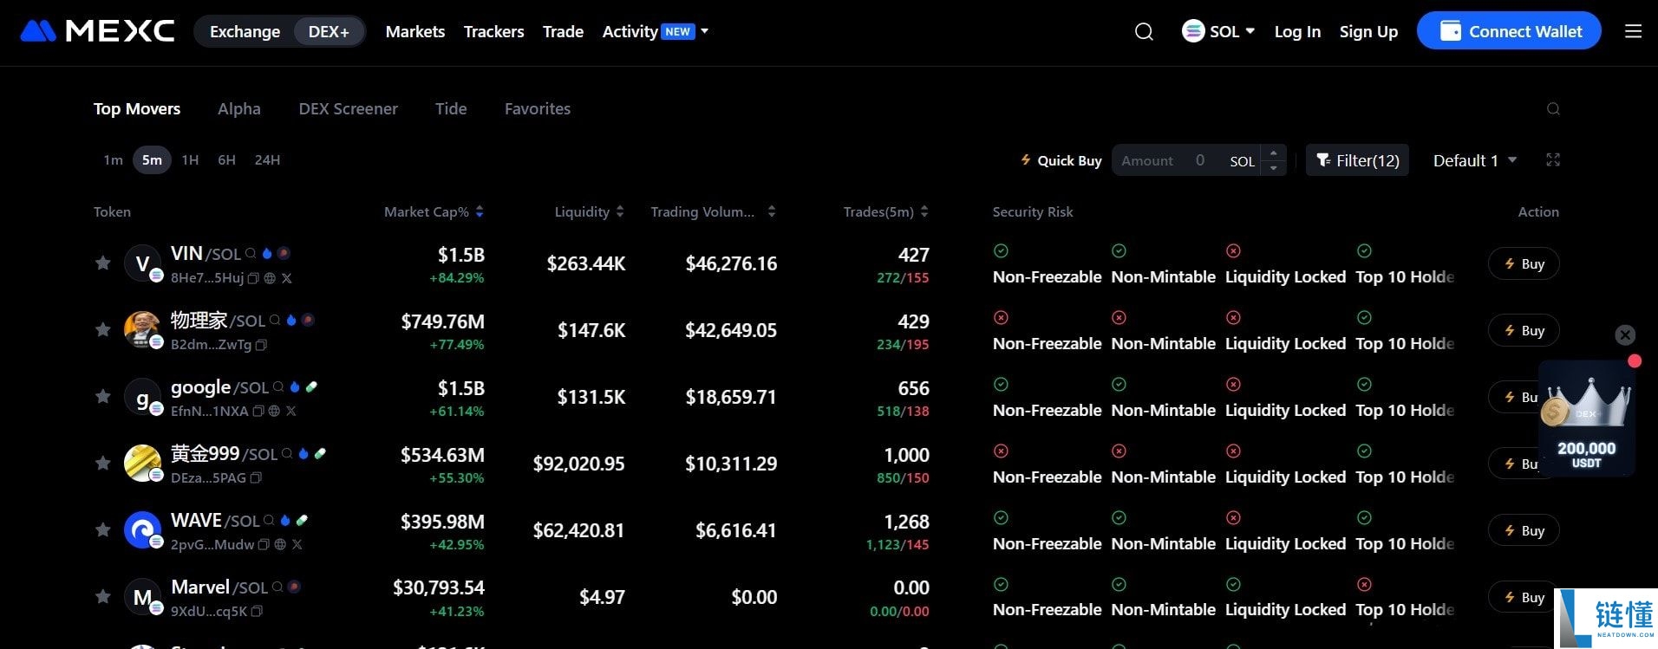Screen dimensions: 1658x649
Task: Switch to the DEX Screener tab
Action: [x=348, y=109]
